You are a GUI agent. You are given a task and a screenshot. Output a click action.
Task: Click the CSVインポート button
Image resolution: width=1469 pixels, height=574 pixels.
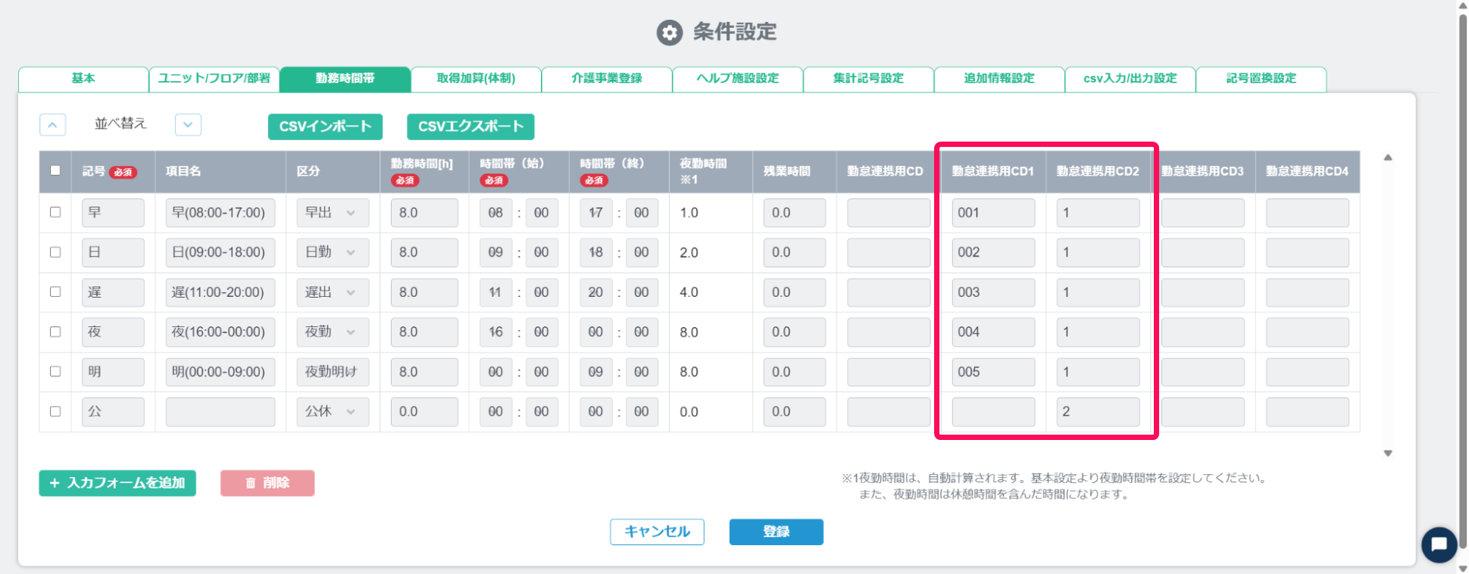325,126
